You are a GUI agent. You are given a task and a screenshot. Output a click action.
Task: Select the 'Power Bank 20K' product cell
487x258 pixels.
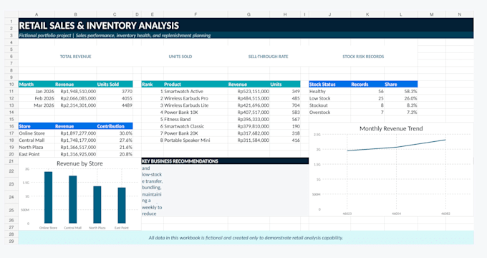[196, 133]
